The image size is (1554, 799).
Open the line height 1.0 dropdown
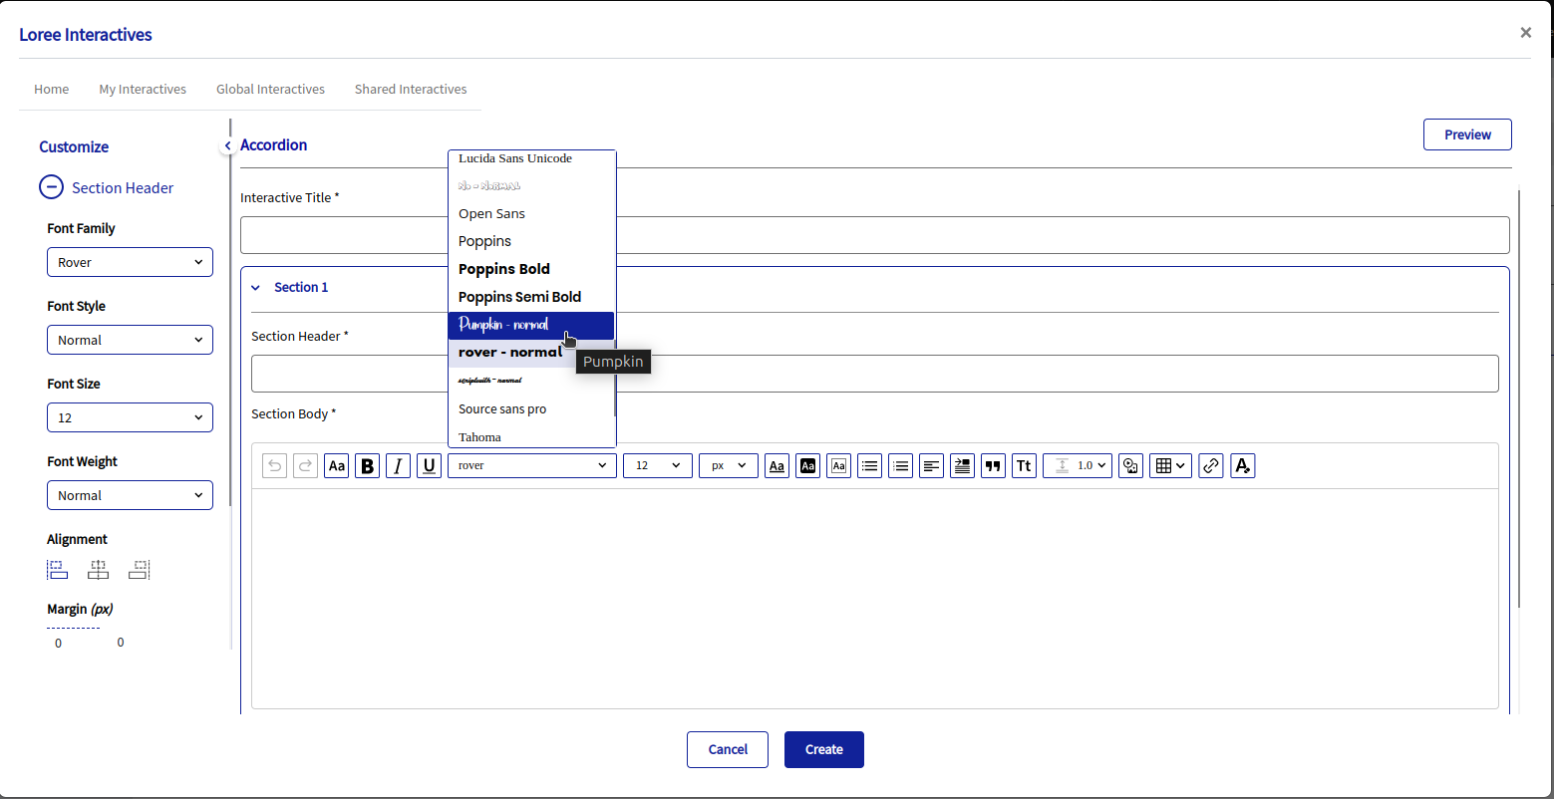1078,465
